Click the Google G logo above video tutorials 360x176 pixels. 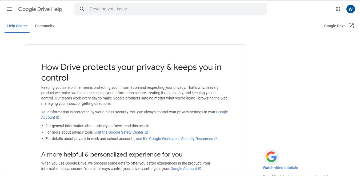271,157
